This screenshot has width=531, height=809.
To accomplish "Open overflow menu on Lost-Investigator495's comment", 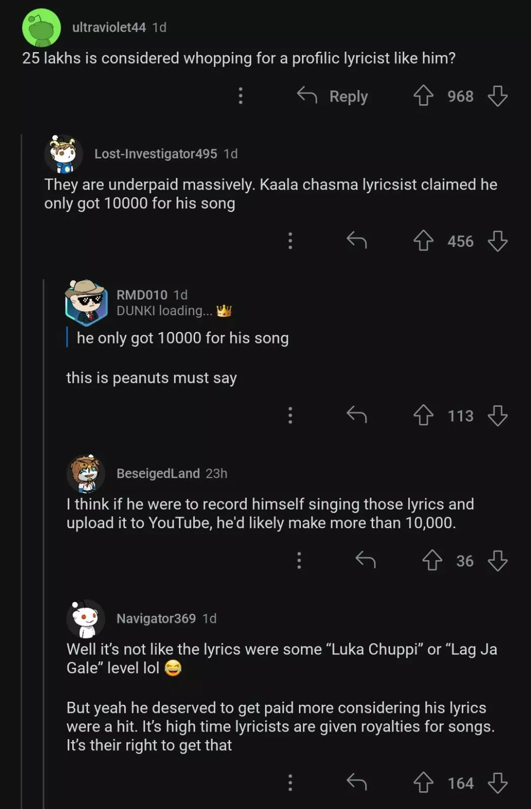I will [290, 241].
